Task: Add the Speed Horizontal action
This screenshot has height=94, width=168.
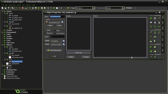Action: pyautogui.click(x=151, y=22)
